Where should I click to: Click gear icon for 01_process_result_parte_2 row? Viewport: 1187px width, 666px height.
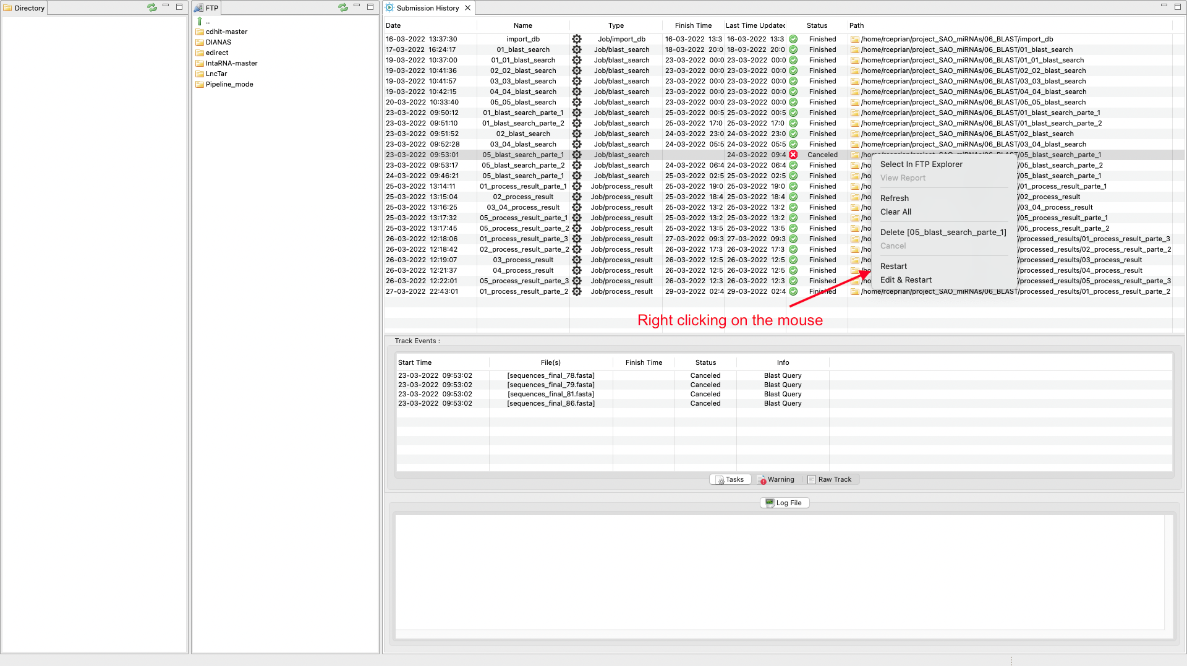click(x=577, y=291)
